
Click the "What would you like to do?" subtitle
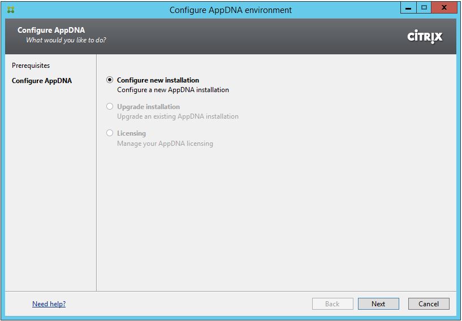pos(66,40)
